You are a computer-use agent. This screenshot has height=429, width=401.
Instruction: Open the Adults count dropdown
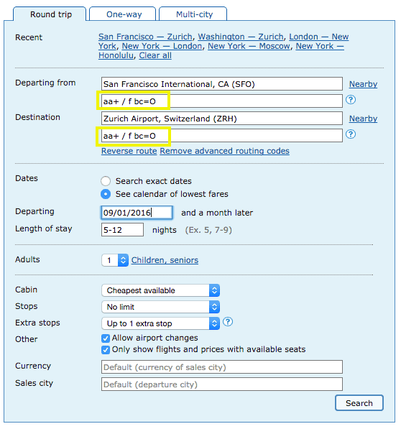pyautogui.click(x=114, y=260)
